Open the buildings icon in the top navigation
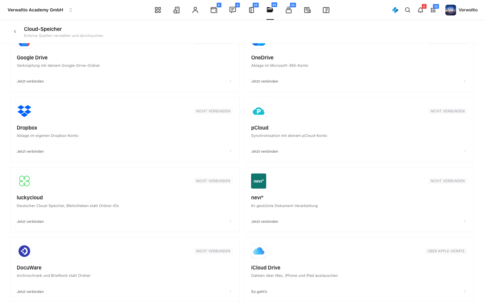Viewport: 484px width, 302px height. 176,10
